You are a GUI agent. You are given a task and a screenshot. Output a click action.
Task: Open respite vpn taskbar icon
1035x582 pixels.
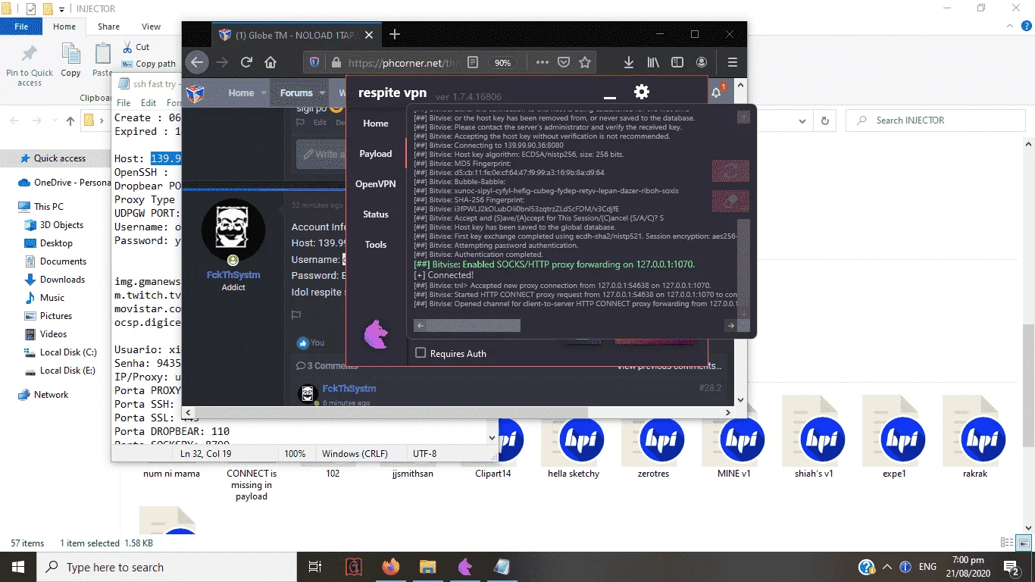[465, 567]
